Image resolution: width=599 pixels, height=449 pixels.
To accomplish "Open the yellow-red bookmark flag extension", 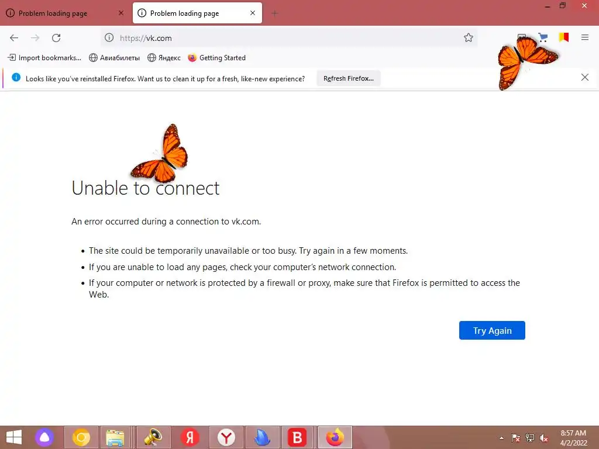I will coord(564,37).
